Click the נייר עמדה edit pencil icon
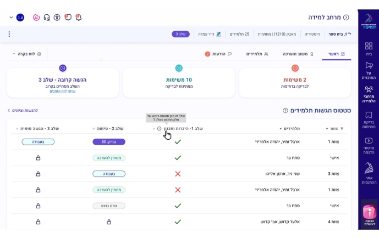Screen dimensions: 379x239 pyautogui.click(x=219, y=34)
